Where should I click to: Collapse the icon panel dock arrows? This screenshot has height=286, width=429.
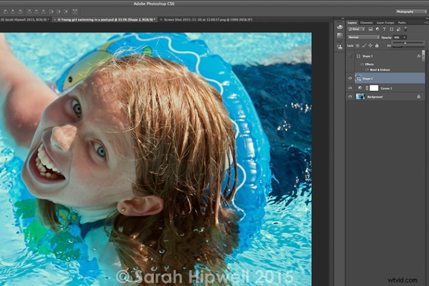coord(343,18)
